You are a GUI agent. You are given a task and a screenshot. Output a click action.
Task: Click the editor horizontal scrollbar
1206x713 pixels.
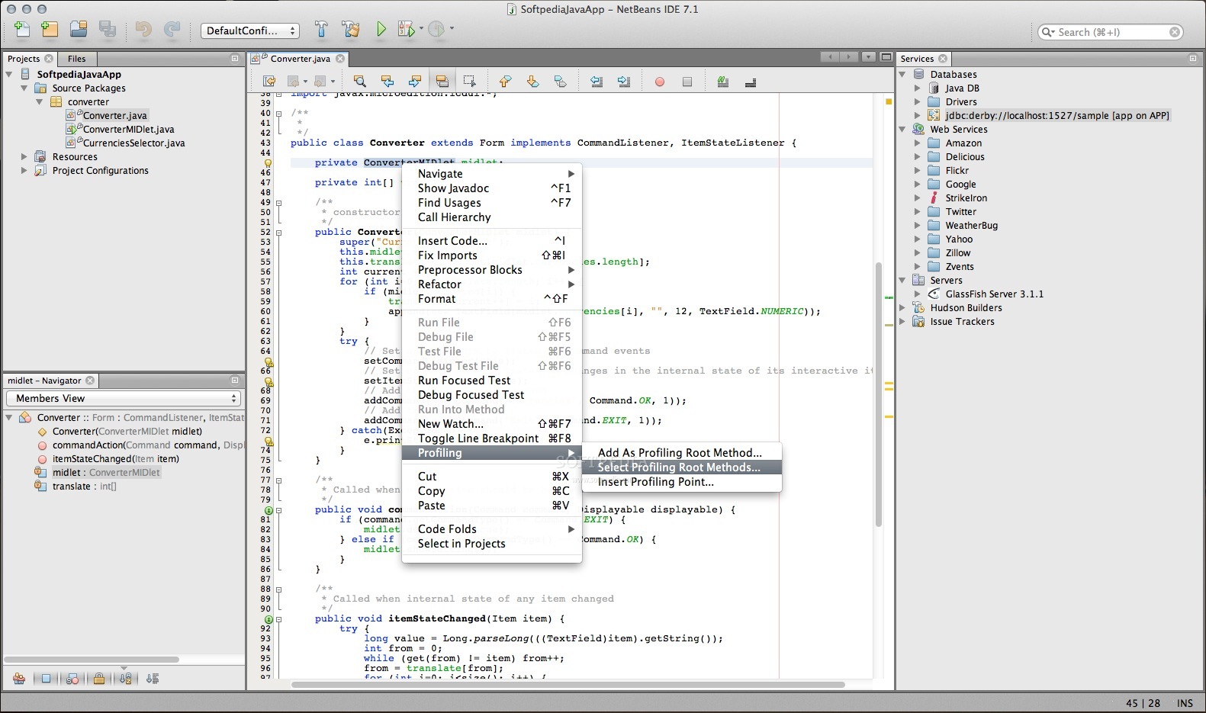(568, 685)
